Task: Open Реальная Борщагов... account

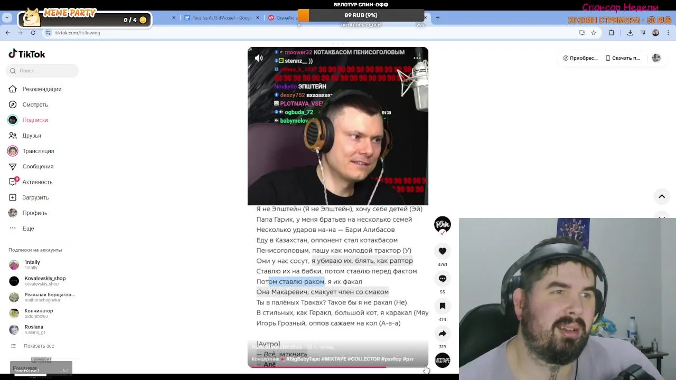Action: [x=42, y=297]
